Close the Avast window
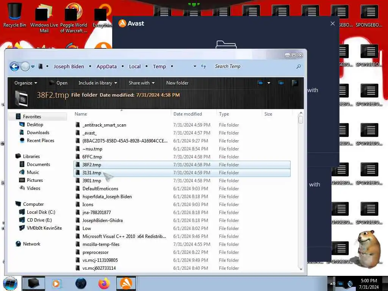The width and height of the screenshot is (388, 291). pos(333,23)
